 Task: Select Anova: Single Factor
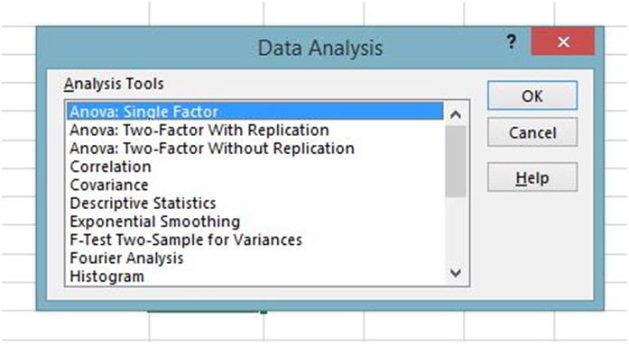tap(255, 112)
